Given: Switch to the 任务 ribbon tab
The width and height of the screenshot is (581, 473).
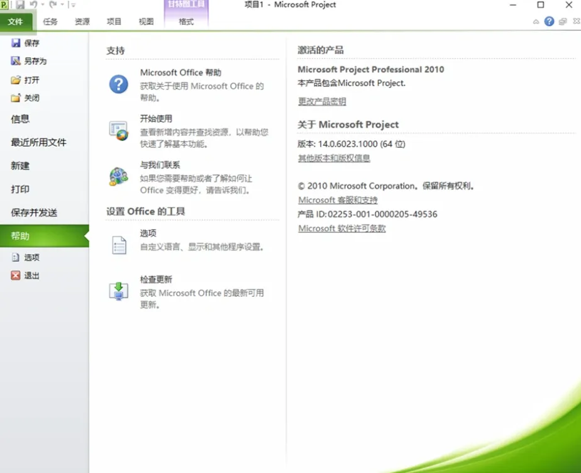Looking at the screenshot, I should (x=50, y=21).
